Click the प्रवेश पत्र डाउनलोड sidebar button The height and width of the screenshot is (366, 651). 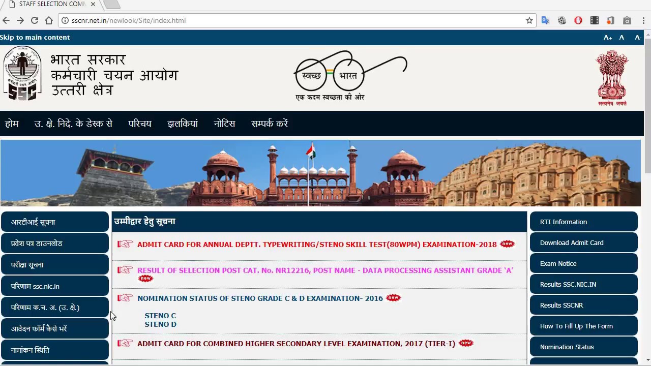point(55,243)
